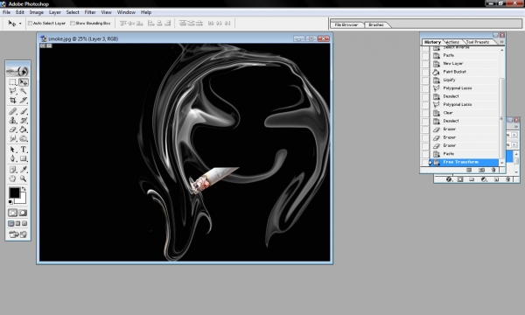525x315 pixels.
Task: Open the Layer menu
Action: (x=55, y=12)
